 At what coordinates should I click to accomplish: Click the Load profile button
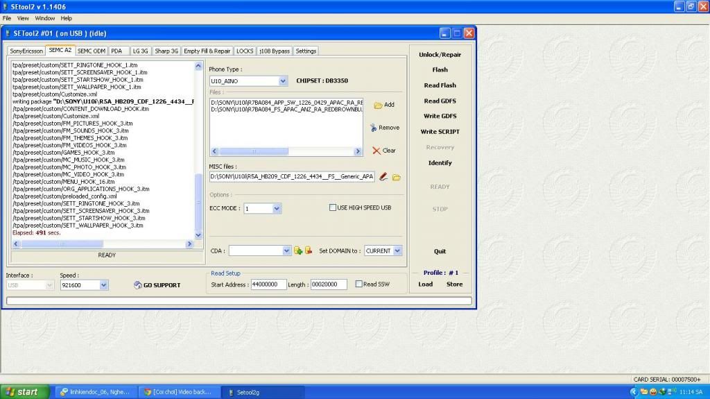pyautogui.click(x=425, y=285)
